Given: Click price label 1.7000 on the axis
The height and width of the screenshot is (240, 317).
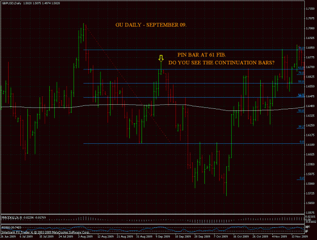Looking at the screenshot, I should [310, 28].
